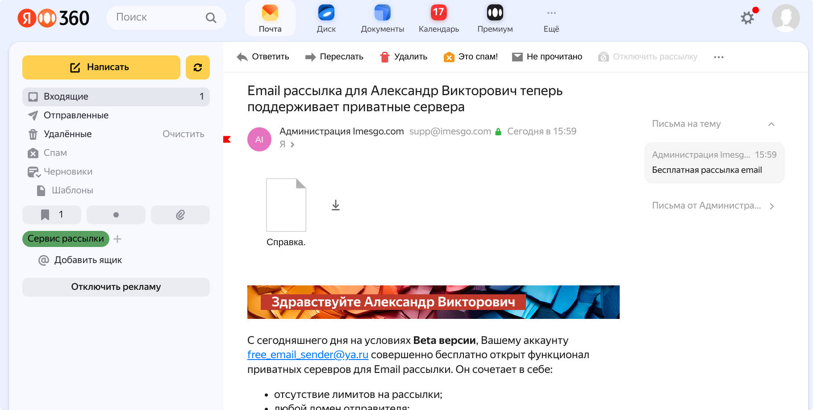Viewport: 813px width, 410px height.
Task: Switch to Диск service
Action: [x=326, y=18]
